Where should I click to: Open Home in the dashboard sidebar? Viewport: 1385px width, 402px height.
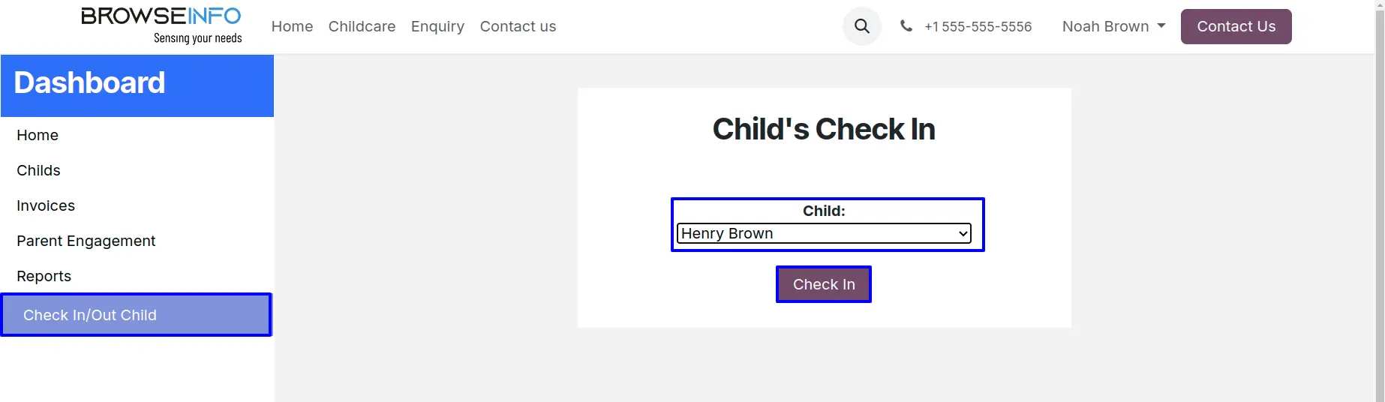click(x=38, y=135)
